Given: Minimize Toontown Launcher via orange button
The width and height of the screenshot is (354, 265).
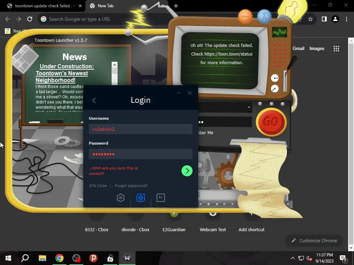Looking at the screenshot, I should (245, 17).
